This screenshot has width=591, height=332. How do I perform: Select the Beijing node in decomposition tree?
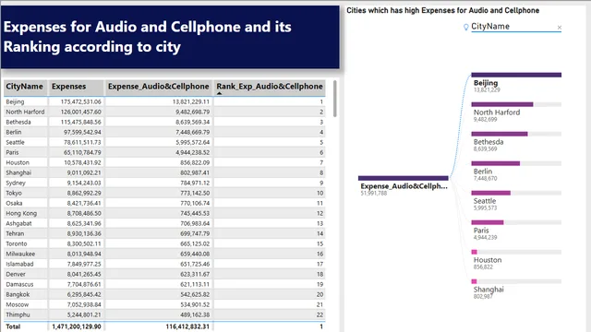(x=516, y=82)
